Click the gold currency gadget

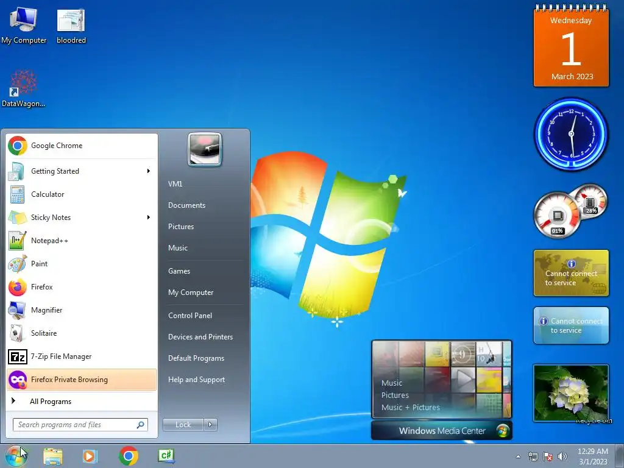click(x=571, y=273)
